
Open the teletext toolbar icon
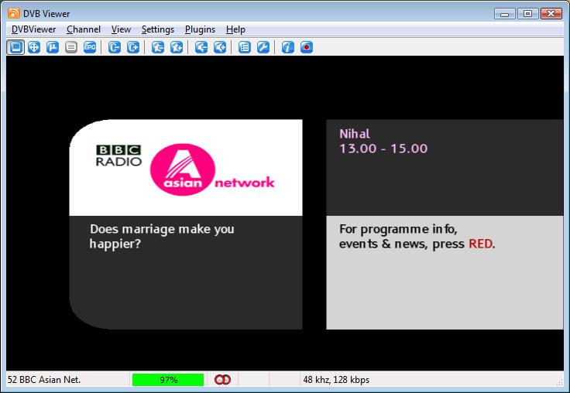click(71, 47)
